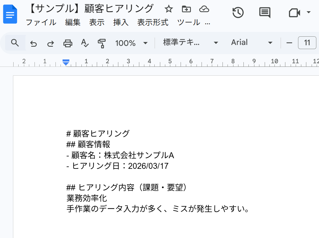319x238 pixels.
Task: Open version history clock icon
Action: coord(238,13)
